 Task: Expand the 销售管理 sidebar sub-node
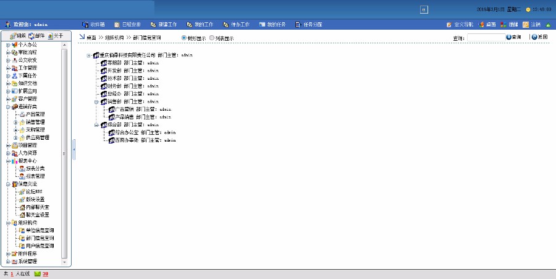(15, 122)
